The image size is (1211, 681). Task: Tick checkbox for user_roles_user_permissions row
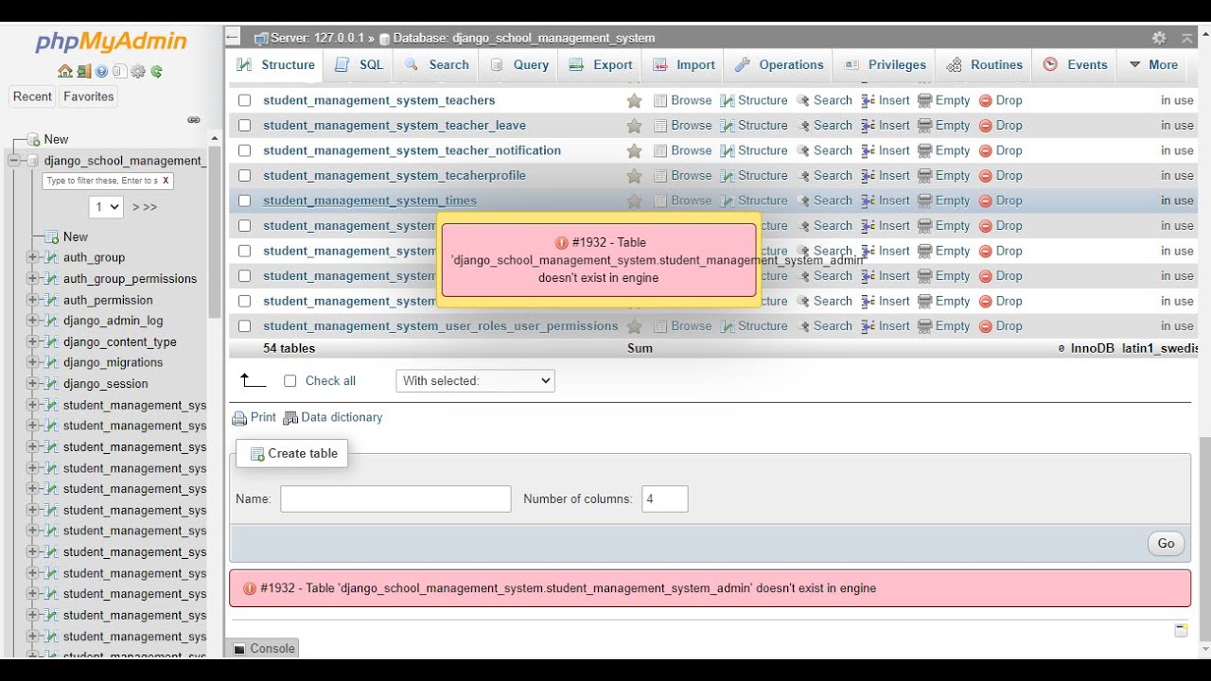pos(245,326)
